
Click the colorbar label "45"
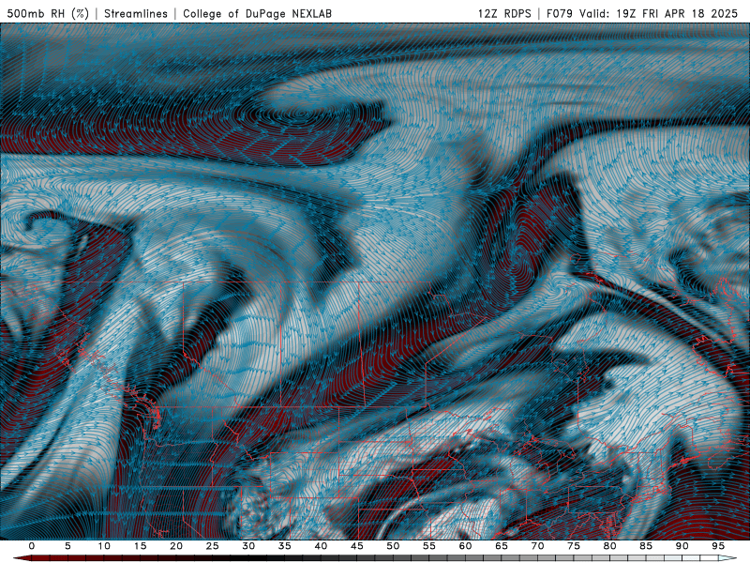click(357, 546)
